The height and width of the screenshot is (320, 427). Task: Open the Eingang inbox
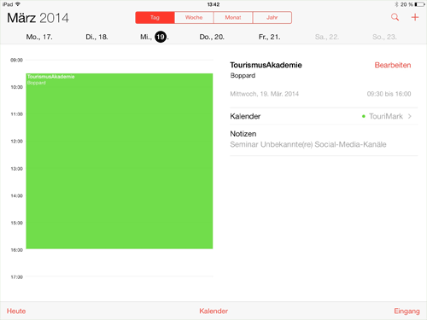pos(407,311)
